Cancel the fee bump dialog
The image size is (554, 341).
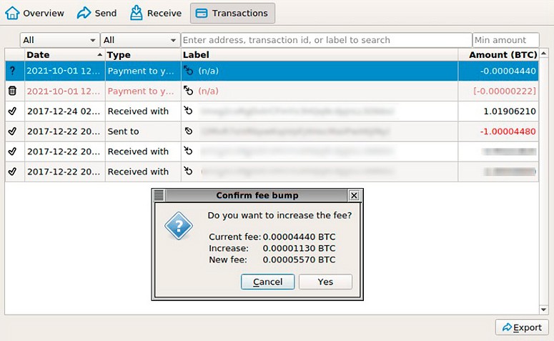[x=268, y=282]
